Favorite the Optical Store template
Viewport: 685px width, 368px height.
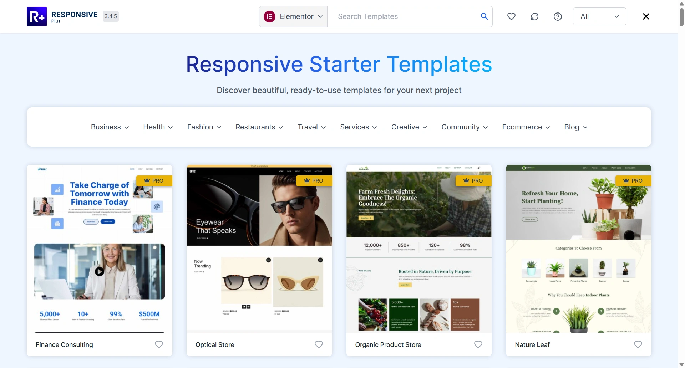click(319, 344)
